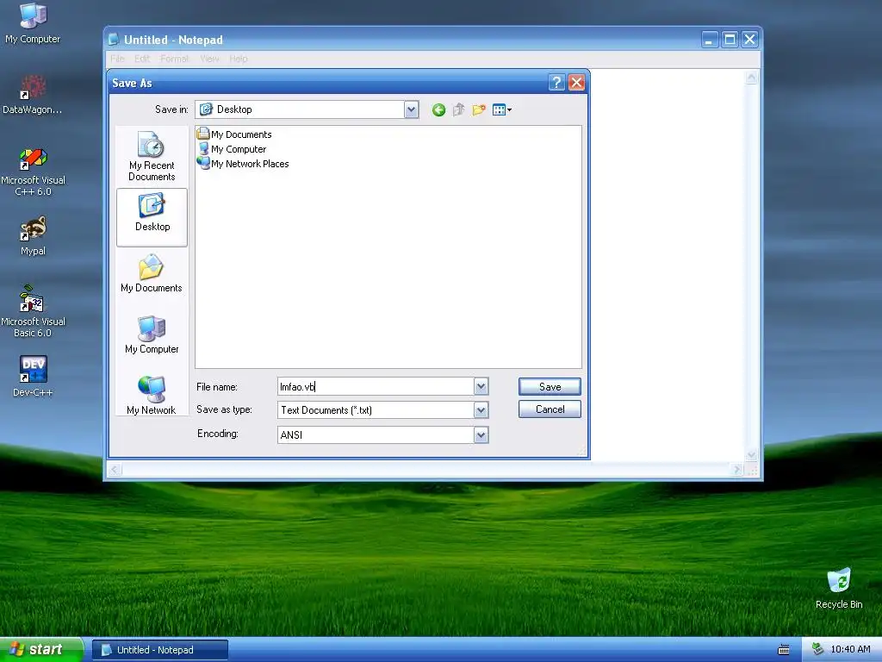The width and height of the screenshot is (882, 662).
Task: Click the Cancel button
Action: [x=550, y=409]
